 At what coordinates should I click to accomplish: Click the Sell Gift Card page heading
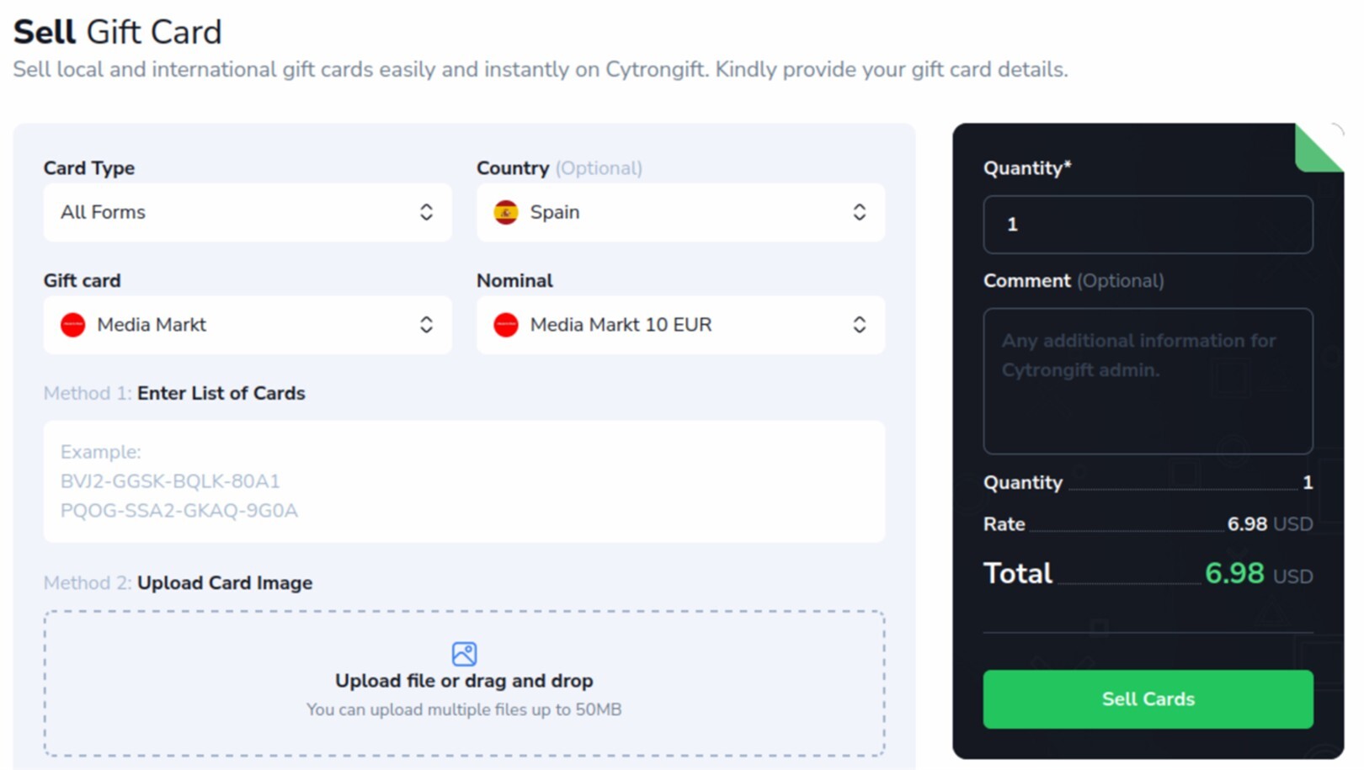117,30
